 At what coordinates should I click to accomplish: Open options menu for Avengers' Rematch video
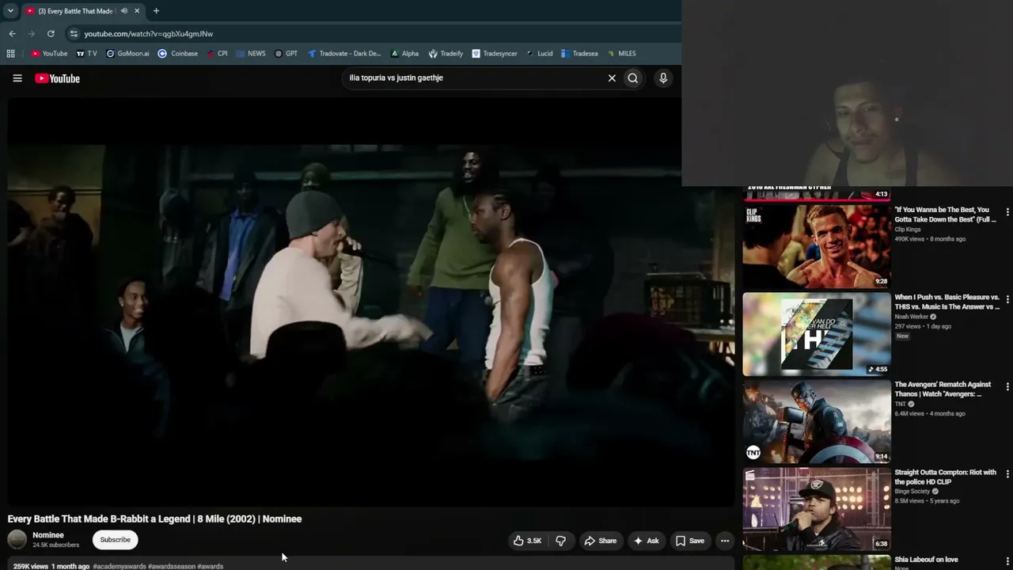1007,386
